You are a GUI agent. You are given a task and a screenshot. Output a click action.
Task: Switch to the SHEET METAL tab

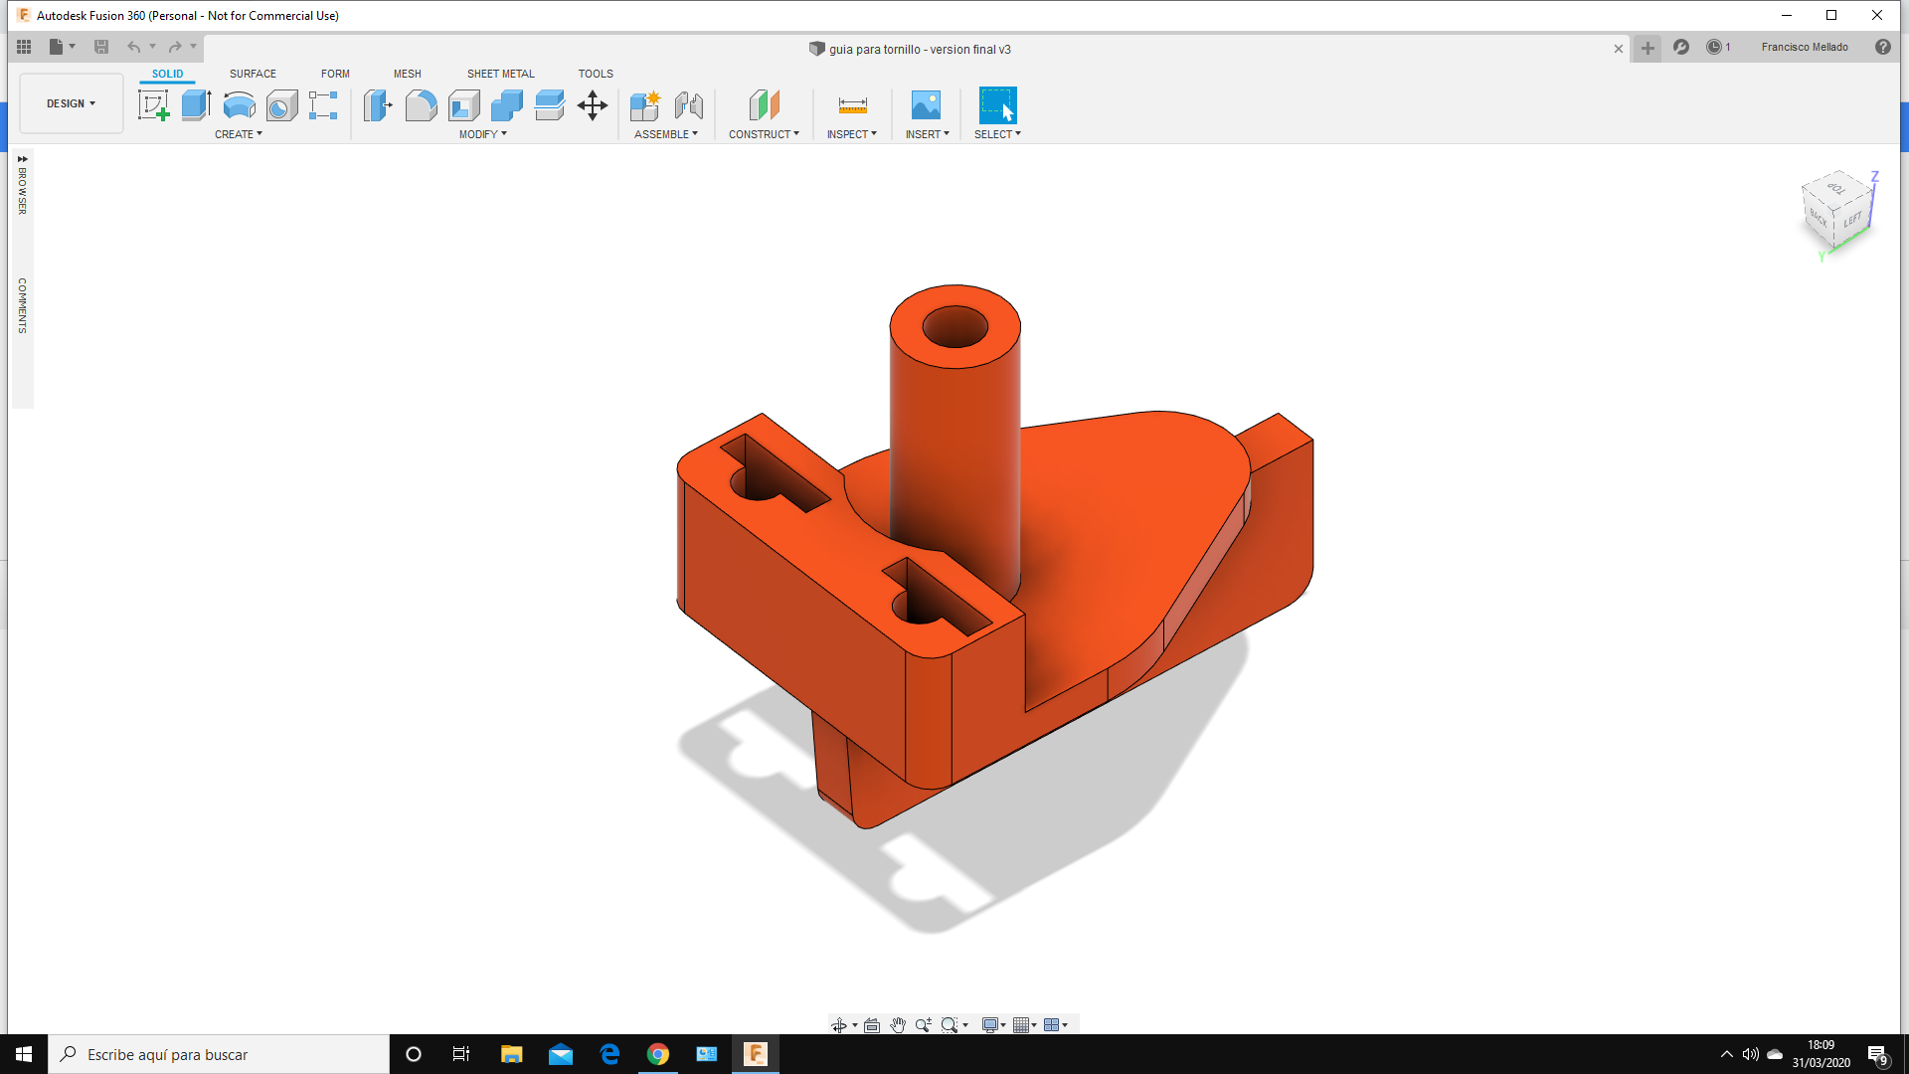(500, 74)
